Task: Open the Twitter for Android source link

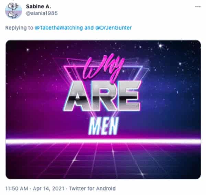Action: 92,188
